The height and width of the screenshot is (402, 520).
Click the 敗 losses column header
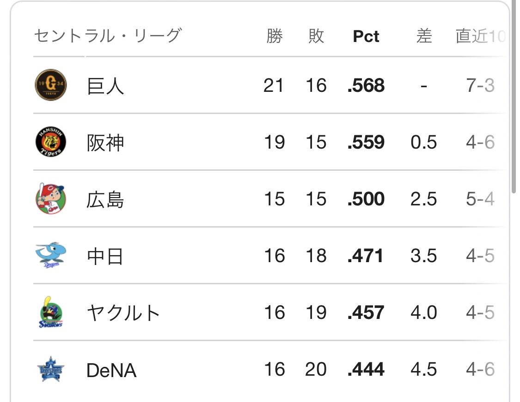pyautogui.click(x=316, y=36)
